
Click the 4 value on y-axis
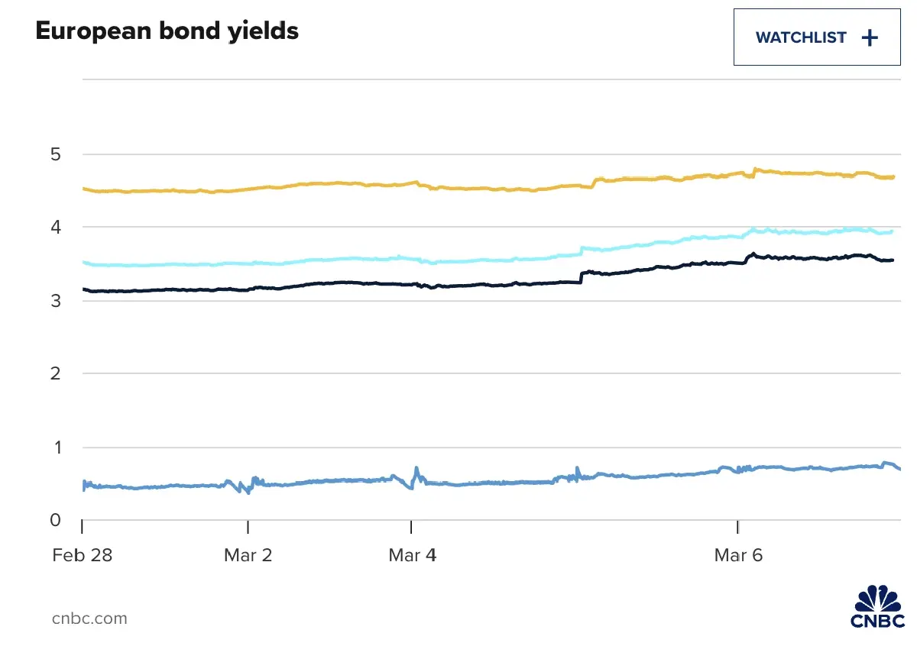pyautogui.click(x=55, y=228)
